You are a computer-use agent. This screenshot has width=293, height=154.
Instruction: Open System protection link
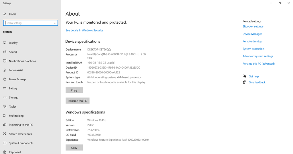(x=253, y=49)
